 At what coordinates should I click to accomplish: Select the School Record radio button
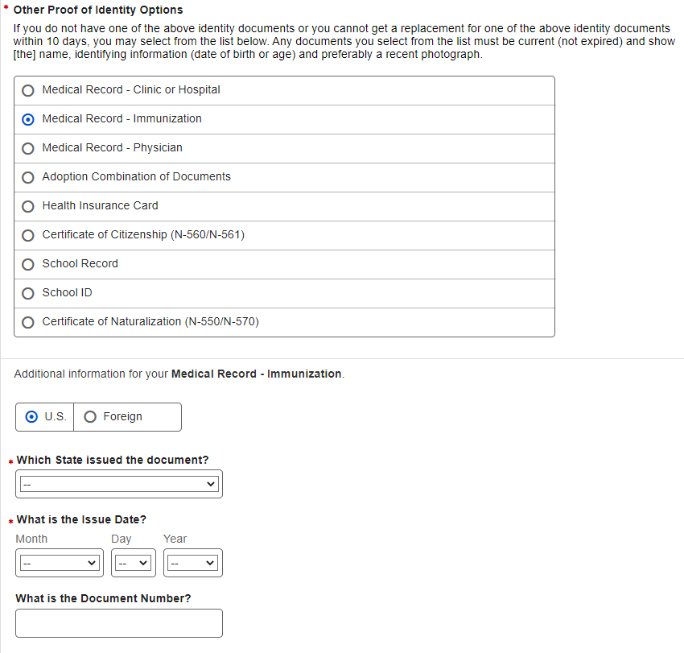(28, 264)
